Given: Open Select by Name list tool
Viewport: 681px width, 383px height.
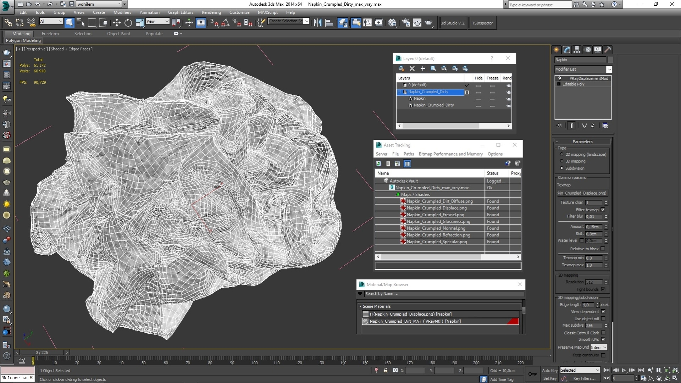Looking at the screenshot, I should (x=81, y=23).
